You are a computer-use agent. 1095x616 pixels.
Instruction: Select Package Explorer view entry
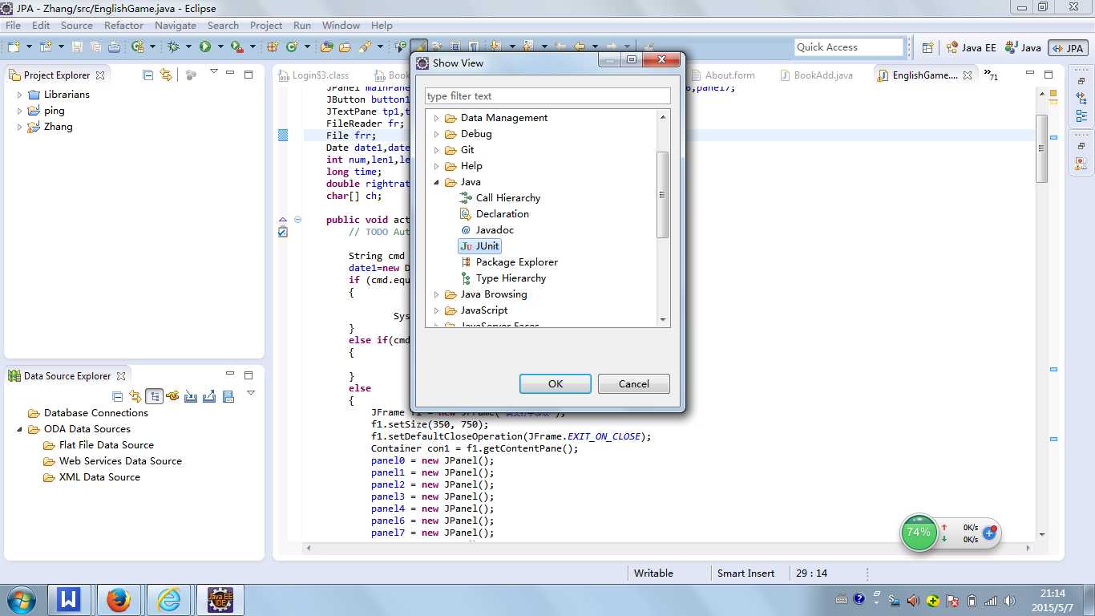(508, 262)
